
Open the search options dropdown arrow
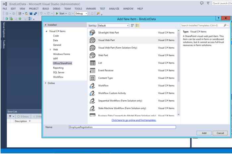[x=228, y=26]
